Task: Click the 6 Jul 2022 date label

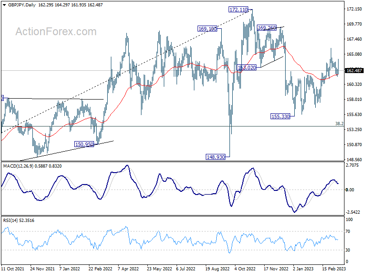Action: click(x=186, y=269)
